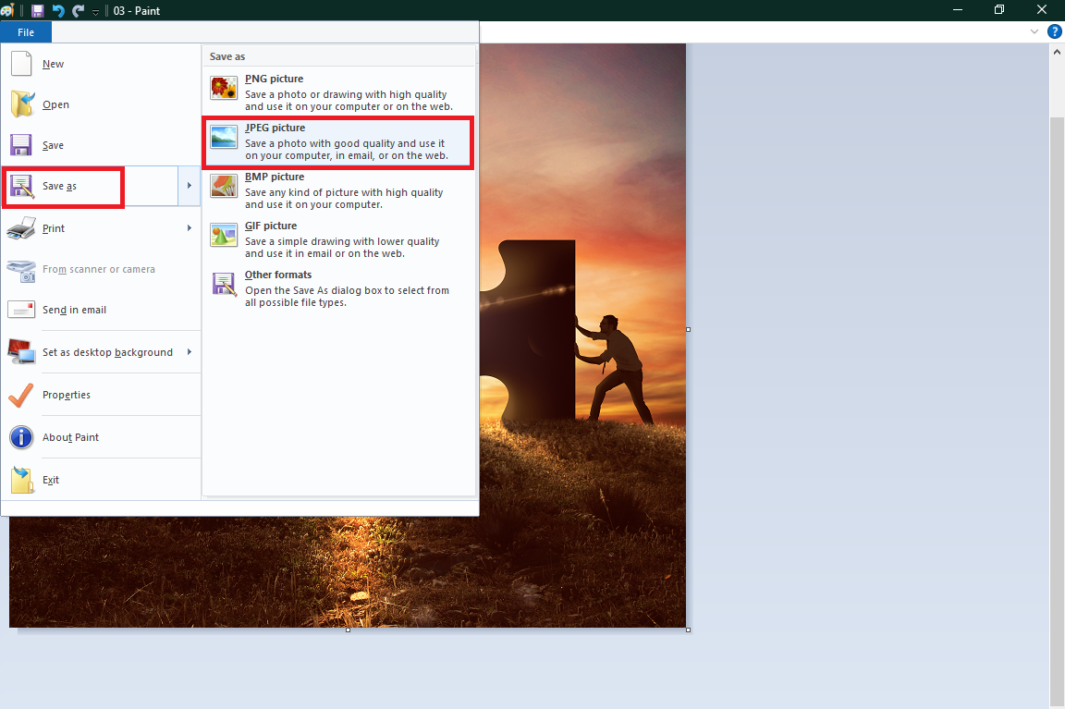Expand the Print submenu arrow
The height and width of the screenshot is (709, 1065).
190,228
